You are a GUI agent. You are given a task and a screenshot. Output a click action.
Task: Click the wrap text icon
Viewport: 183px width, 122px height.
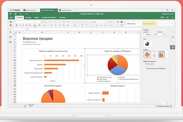64,22
